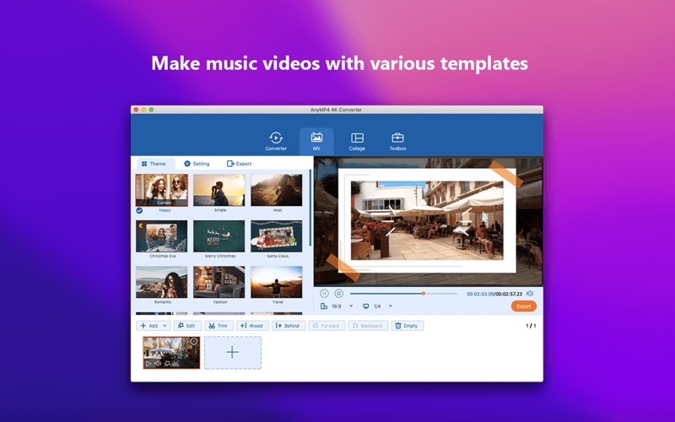Switch to the Setting tab
The height and width of the screenshot is (422, 675).
197,164
